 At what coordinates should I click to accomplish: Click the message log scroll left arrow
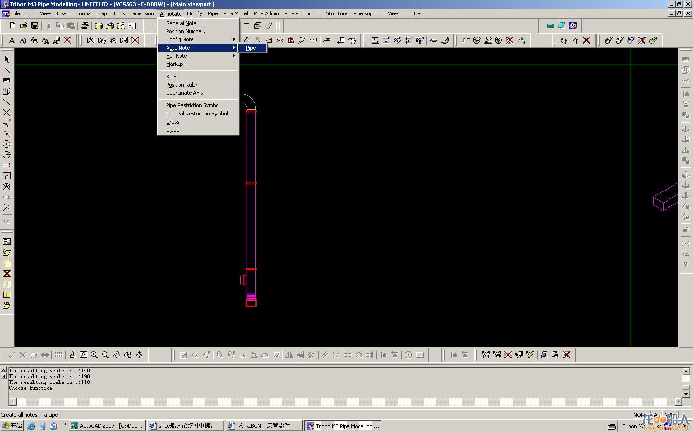[13, 401]
